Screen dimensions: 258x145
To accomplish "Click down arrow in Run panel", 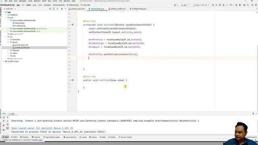I will (8, 121).
